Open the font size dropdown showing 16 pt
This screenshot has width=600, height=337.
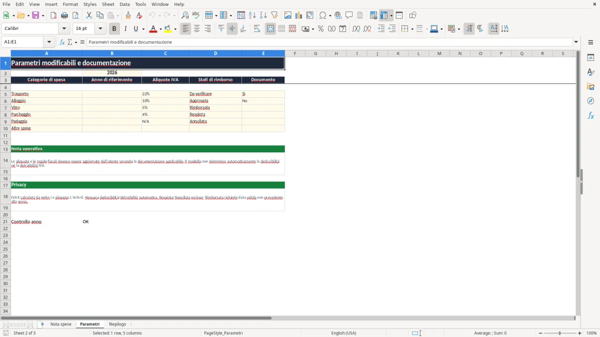[100, 29]
